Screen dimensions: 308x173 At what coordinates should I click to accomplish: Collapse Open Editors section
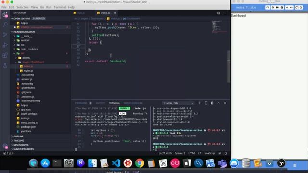point(40,18)
